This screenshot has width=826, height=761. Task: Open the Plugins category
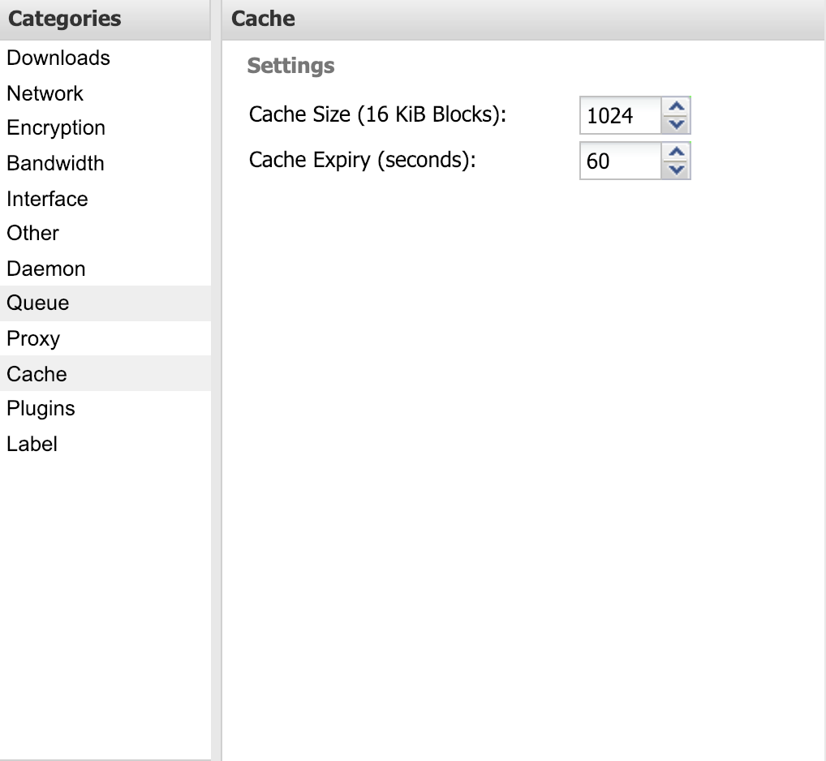(x=41, y=409)
